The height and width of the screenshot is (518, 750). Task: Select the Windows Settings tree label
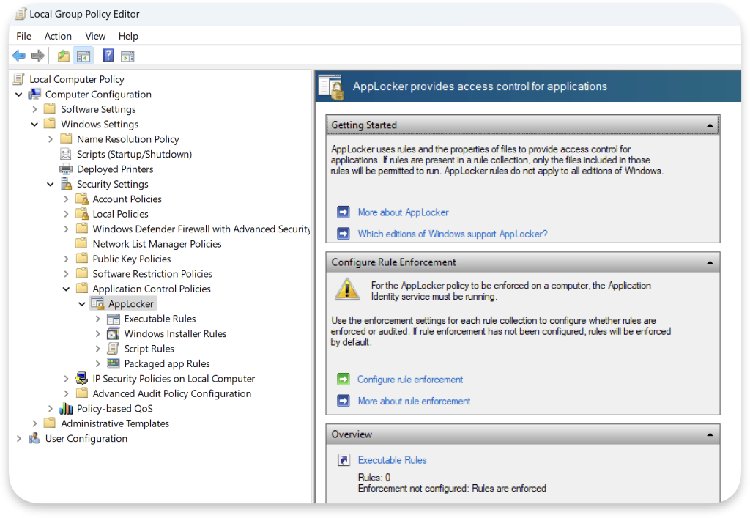pos(100,124)
